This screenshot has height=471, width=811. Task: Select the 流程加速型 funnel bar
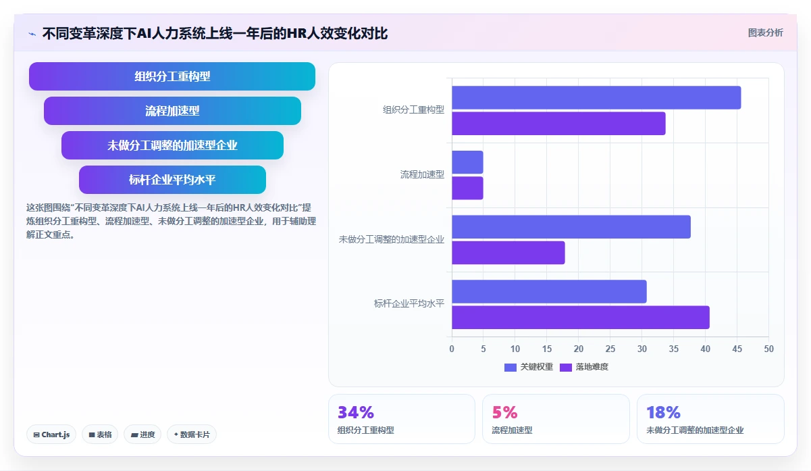(x=172, y=111)
